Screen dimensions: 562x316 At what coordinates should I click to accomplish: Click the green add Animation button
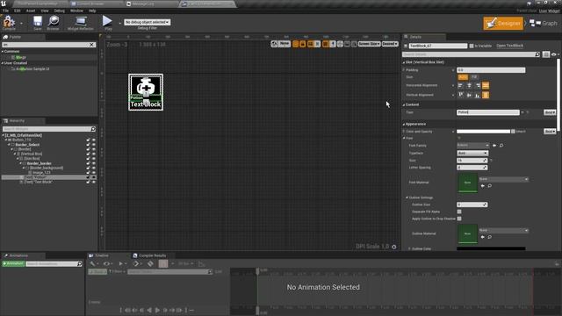click(13, 263)
